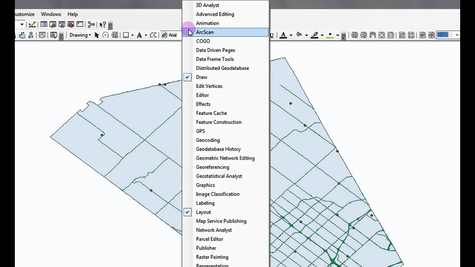The width and height of the screenshot is (475, 267).
Task: Open the Editor Toolbar icon
Action: pyautogui.click(x=32, y=24)
